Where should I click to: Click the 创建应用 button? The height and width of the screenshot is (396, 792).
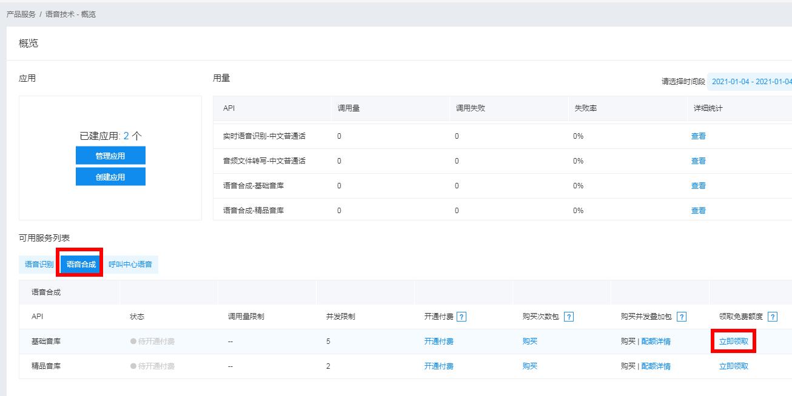coord(110,177)
